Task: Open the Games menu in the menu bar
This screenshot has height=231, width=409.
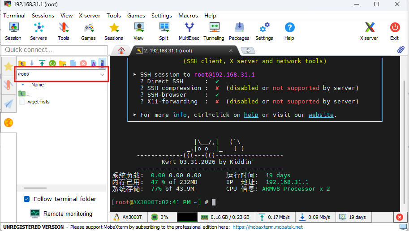Action: (x=136, y=15)
